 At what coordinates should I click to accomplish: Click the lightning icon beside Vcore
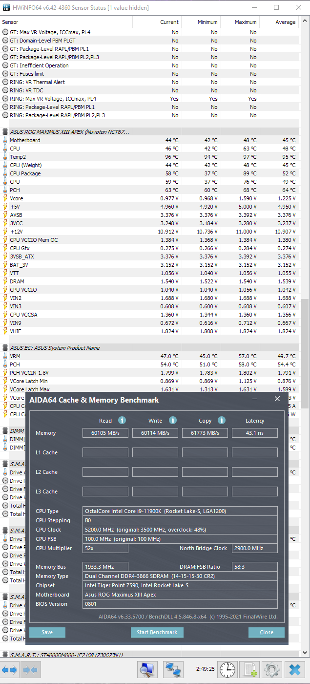coord(5,198)
